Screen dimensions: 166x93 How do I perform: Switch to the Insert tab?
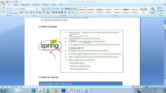click(16, 5)
